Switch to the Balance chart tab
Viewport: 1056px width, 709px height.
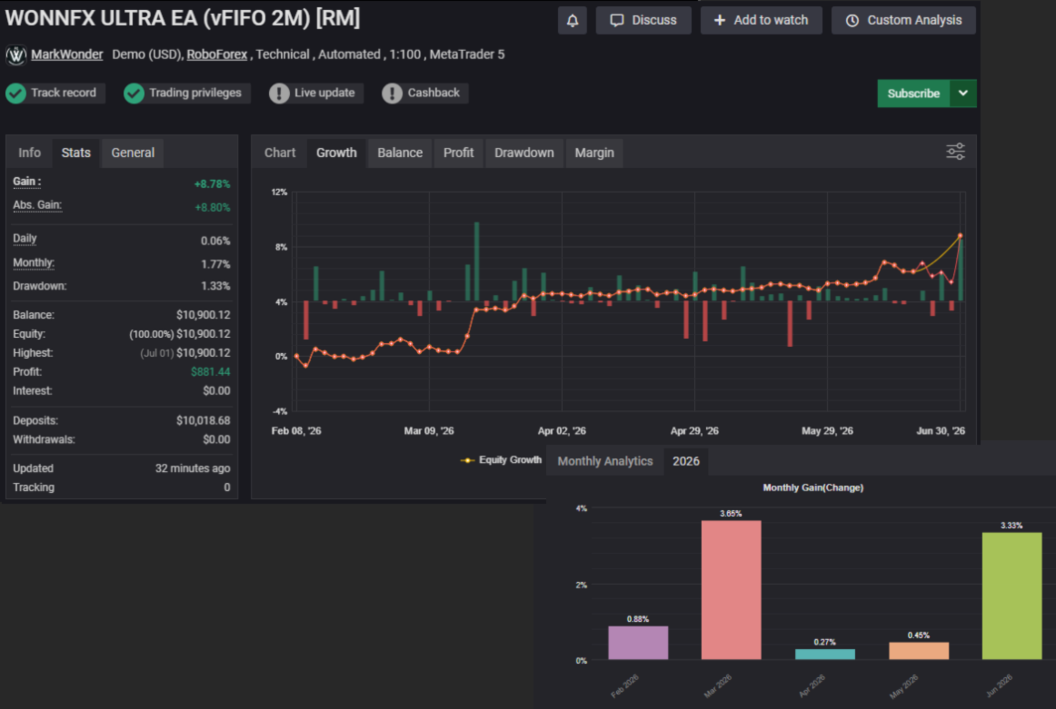pyautogui.click(x=400, y=153)
